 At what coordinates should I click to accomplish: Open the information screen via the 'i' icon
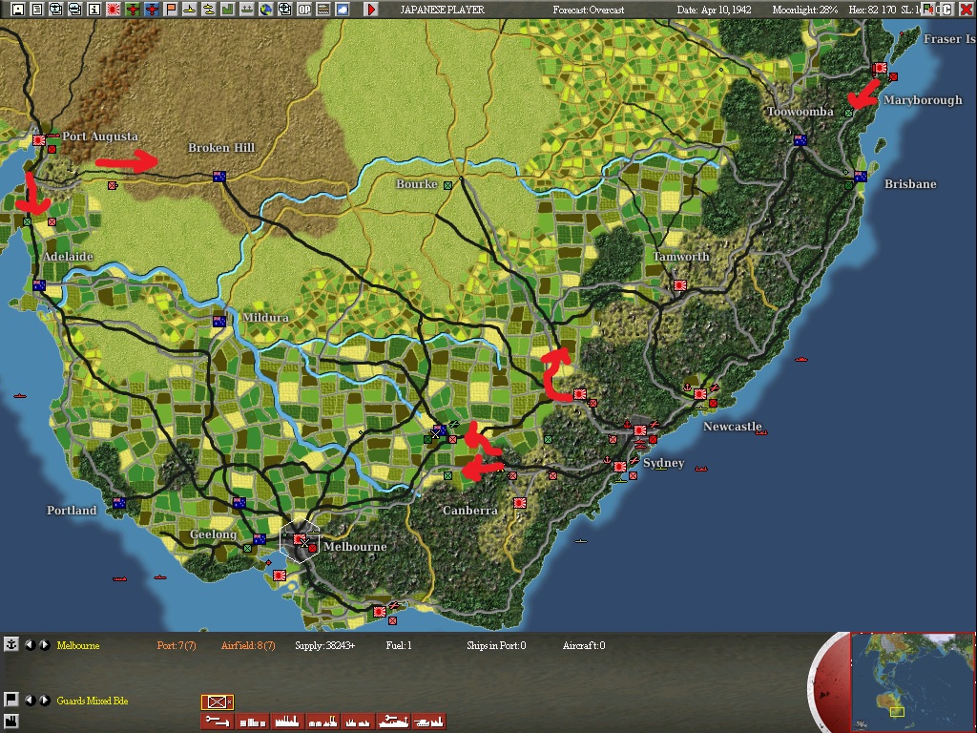click(x=94, y=9)
